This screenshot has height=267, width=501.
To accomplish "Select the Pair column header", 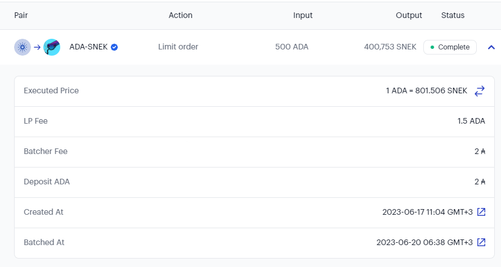I will [x=21, y=15].
